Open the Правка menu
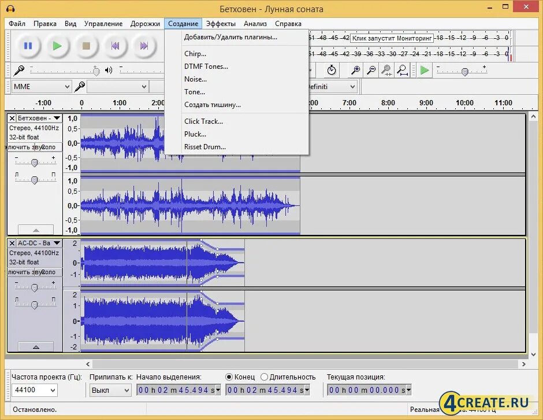This screenshot has height=420, width=543. point(45,24)
